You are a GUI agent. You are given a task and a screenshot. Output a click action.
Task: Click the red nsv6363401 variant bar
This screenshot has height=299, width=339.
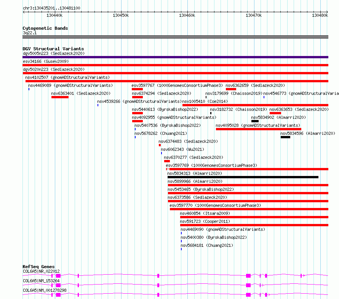(x=60, y=97)
